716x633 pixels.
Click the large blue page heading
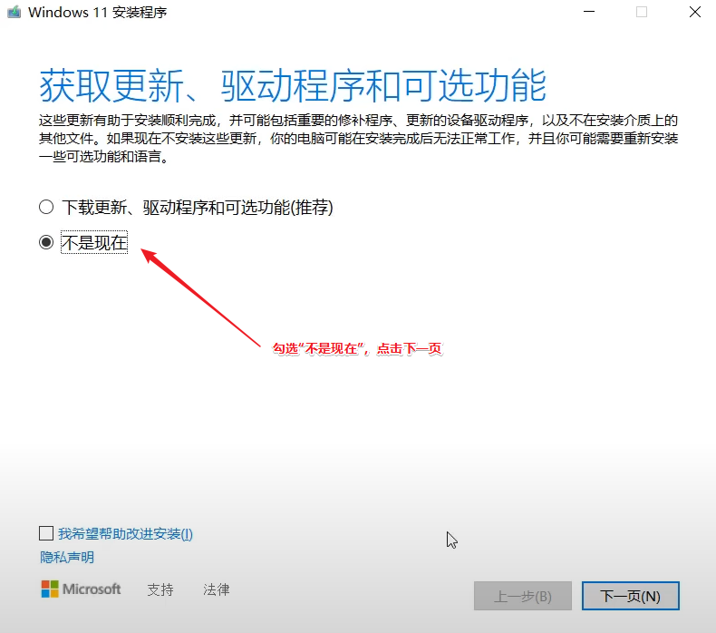tap(293, 85)
